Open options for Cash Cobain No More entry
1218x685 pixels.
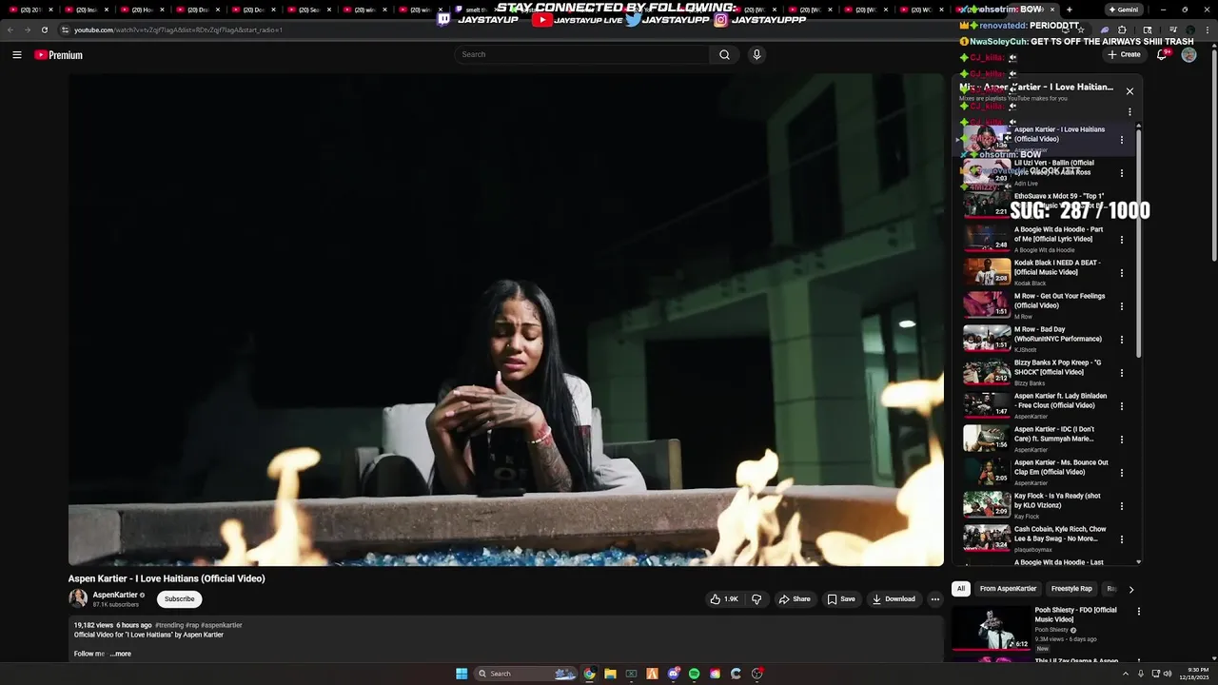tap(1122, 539)
